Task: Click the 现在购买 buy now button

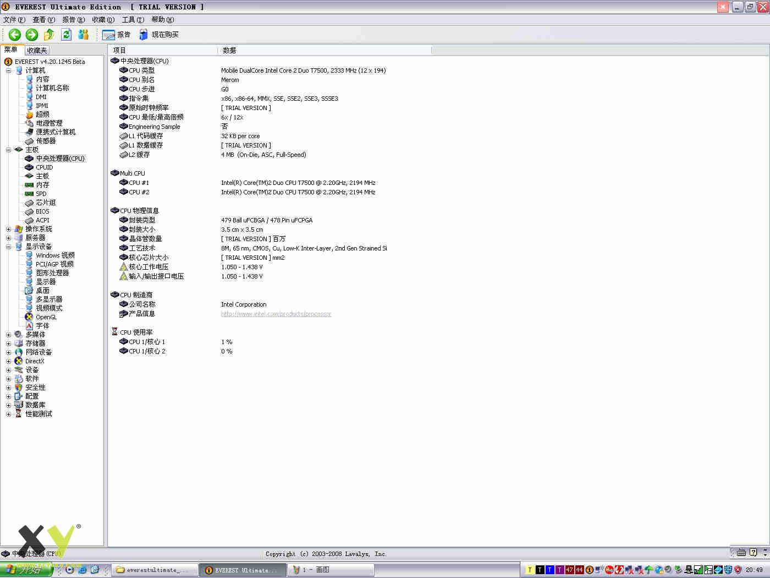Action: tap(158, 35)
